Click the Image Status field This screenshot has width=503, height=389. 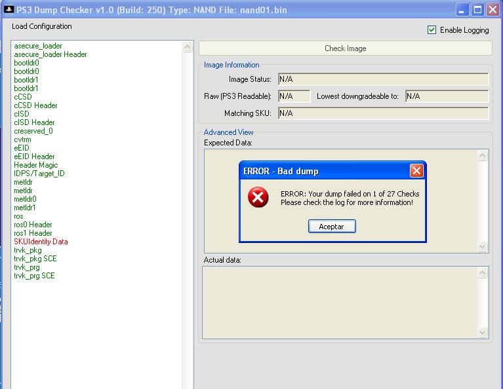(x=384, y=79)
